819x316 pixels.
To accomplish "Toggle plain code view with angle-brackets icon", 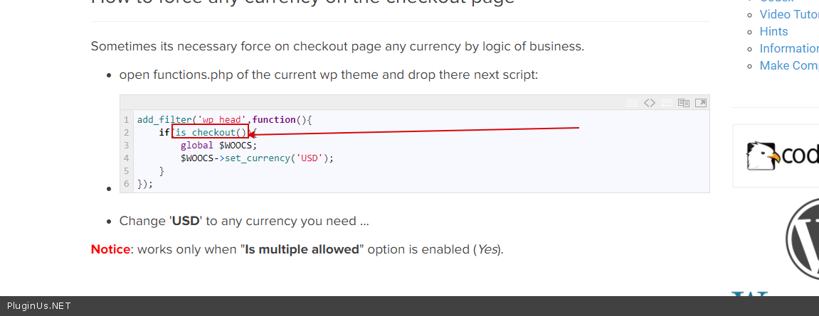I will [649, 103].
